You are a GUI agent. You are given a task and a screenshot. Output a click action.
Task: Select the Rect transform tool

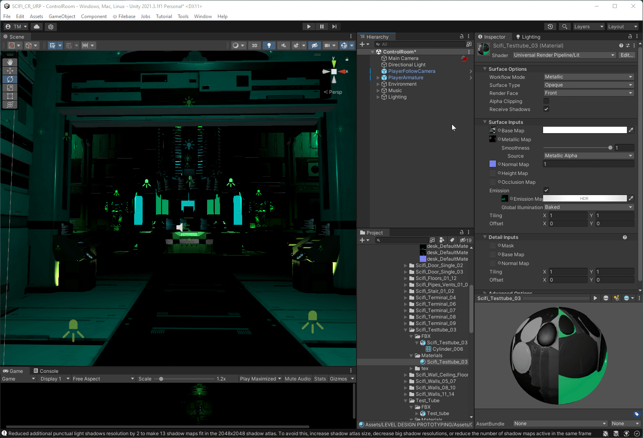click(10, 96)
